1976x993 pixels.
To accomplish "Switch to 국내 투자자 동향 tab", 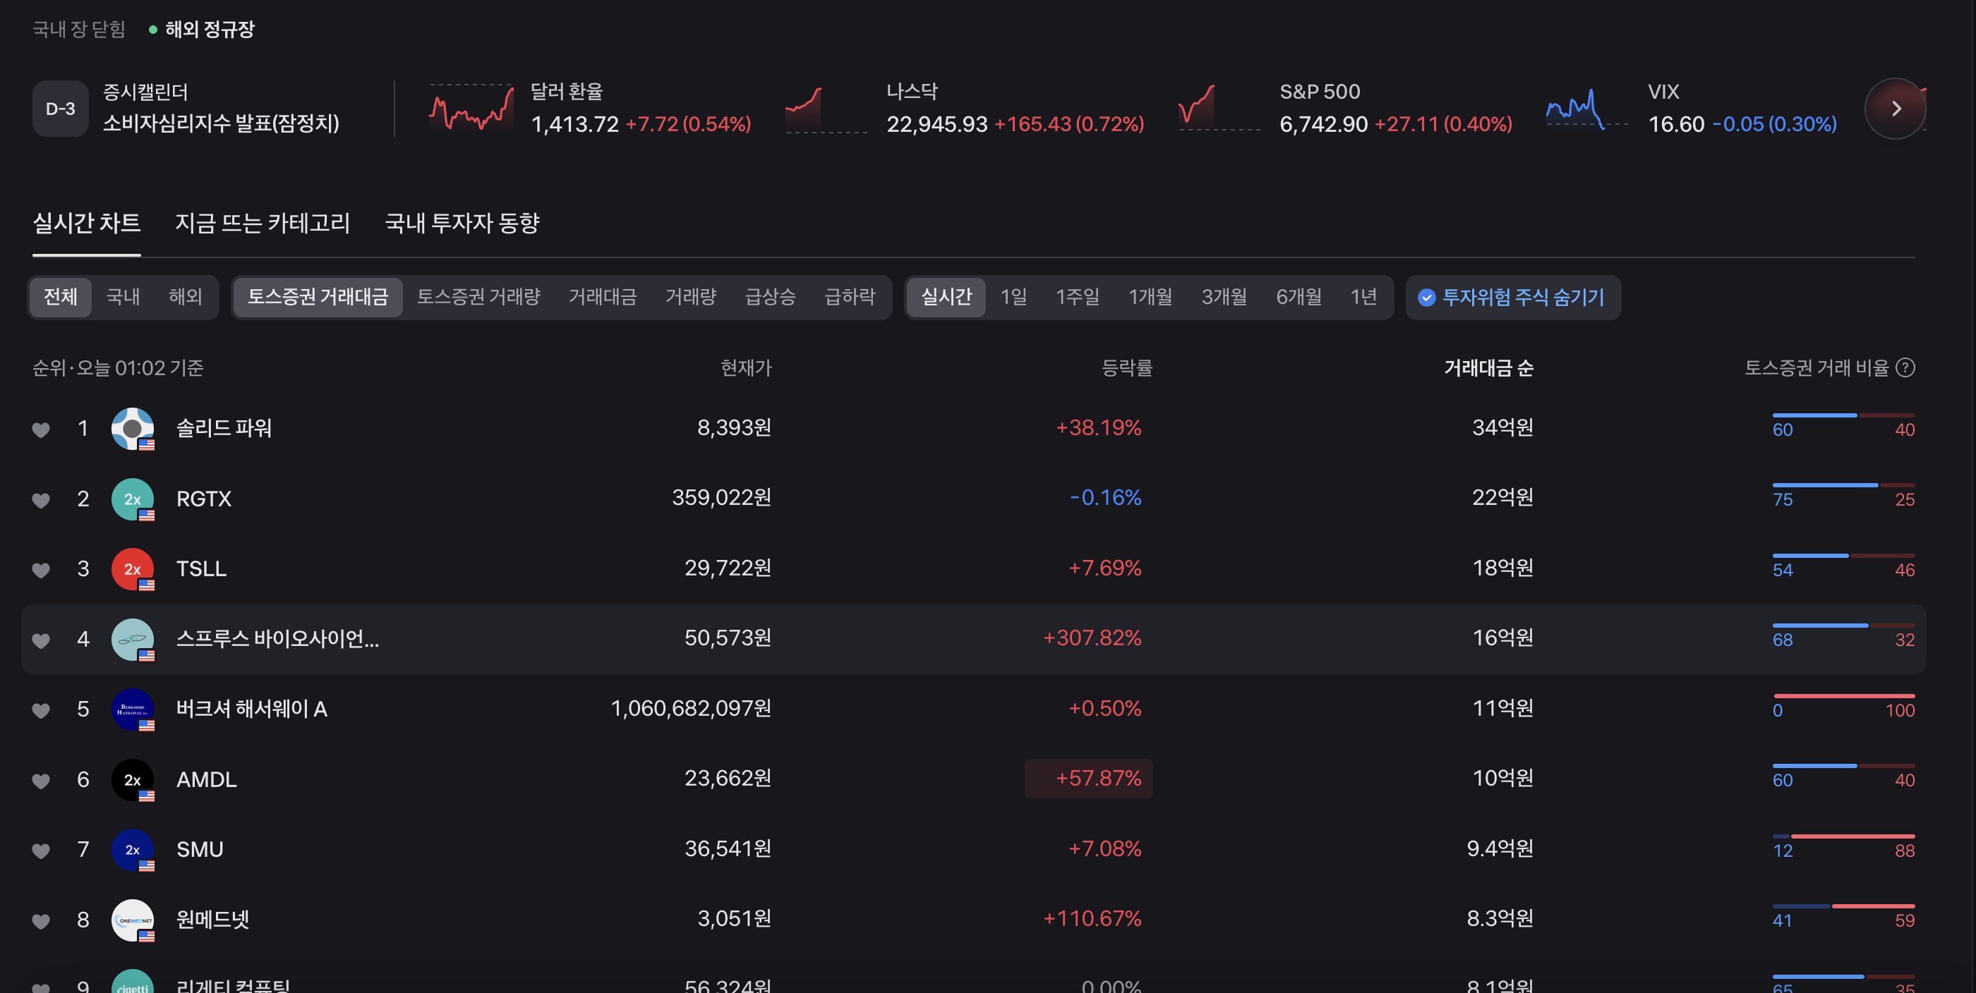I will pos(462,223).
